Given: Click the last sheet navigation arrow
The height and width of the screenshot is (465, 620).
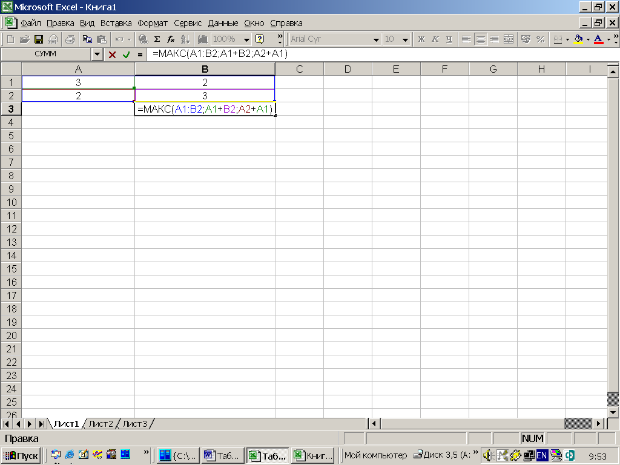Looking at the screenshot, I should (42, 424).
